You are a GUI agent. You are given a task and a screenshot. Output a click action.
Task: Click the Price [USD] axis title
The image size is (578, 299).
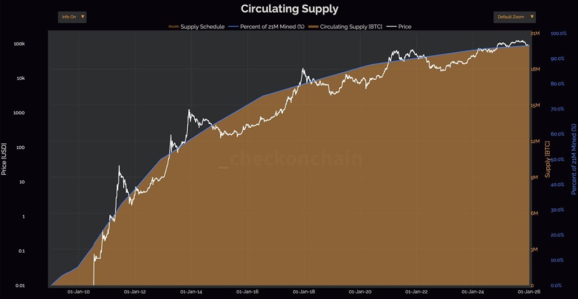pyautogui.click(x=5, y=158)
